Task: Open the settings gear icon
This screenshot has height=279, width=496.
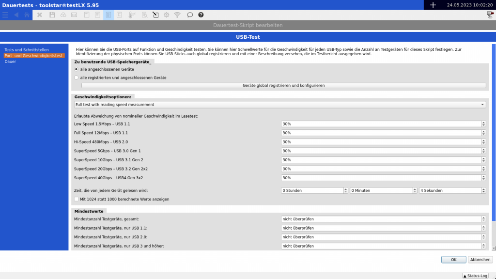Action: click(x=166, y=15)
